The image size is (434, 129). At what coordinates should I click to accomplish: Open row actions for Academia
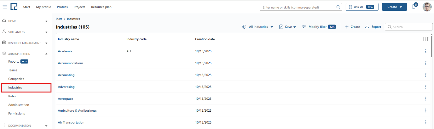click(x=425, y=51)
